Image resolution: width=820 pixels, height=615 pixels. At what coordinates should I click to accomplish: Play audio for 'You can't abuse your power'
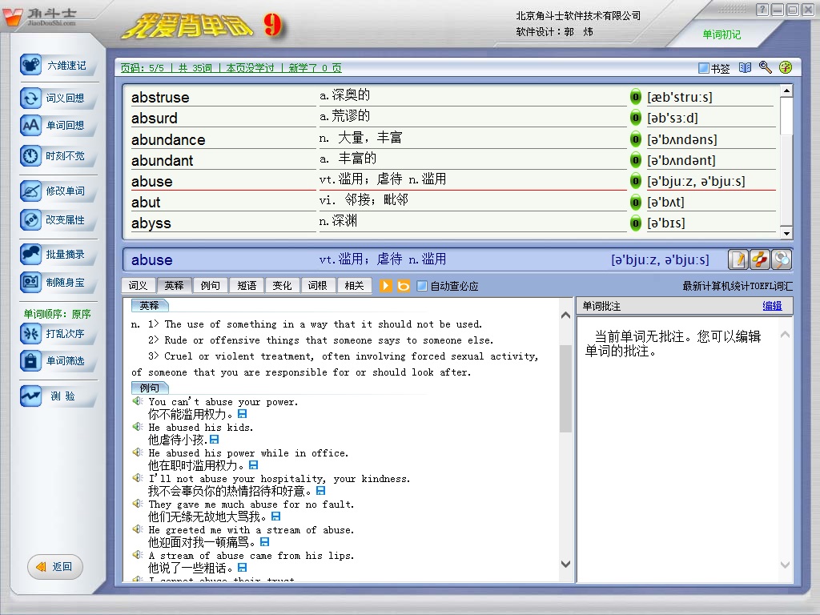[x=138, y=401]
